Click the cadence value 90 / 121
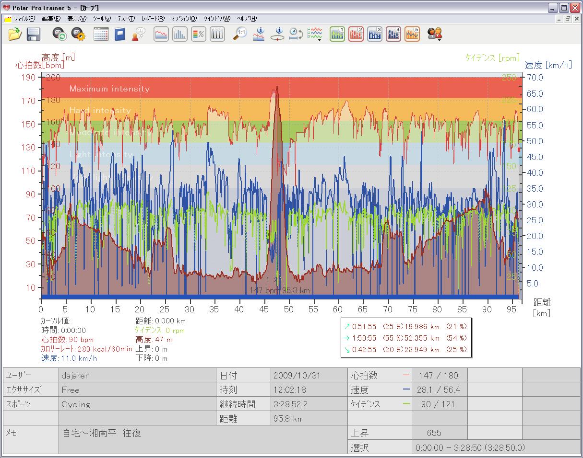Screen dimensions: 583x458 pyautogui.click(x=440, y=404)
